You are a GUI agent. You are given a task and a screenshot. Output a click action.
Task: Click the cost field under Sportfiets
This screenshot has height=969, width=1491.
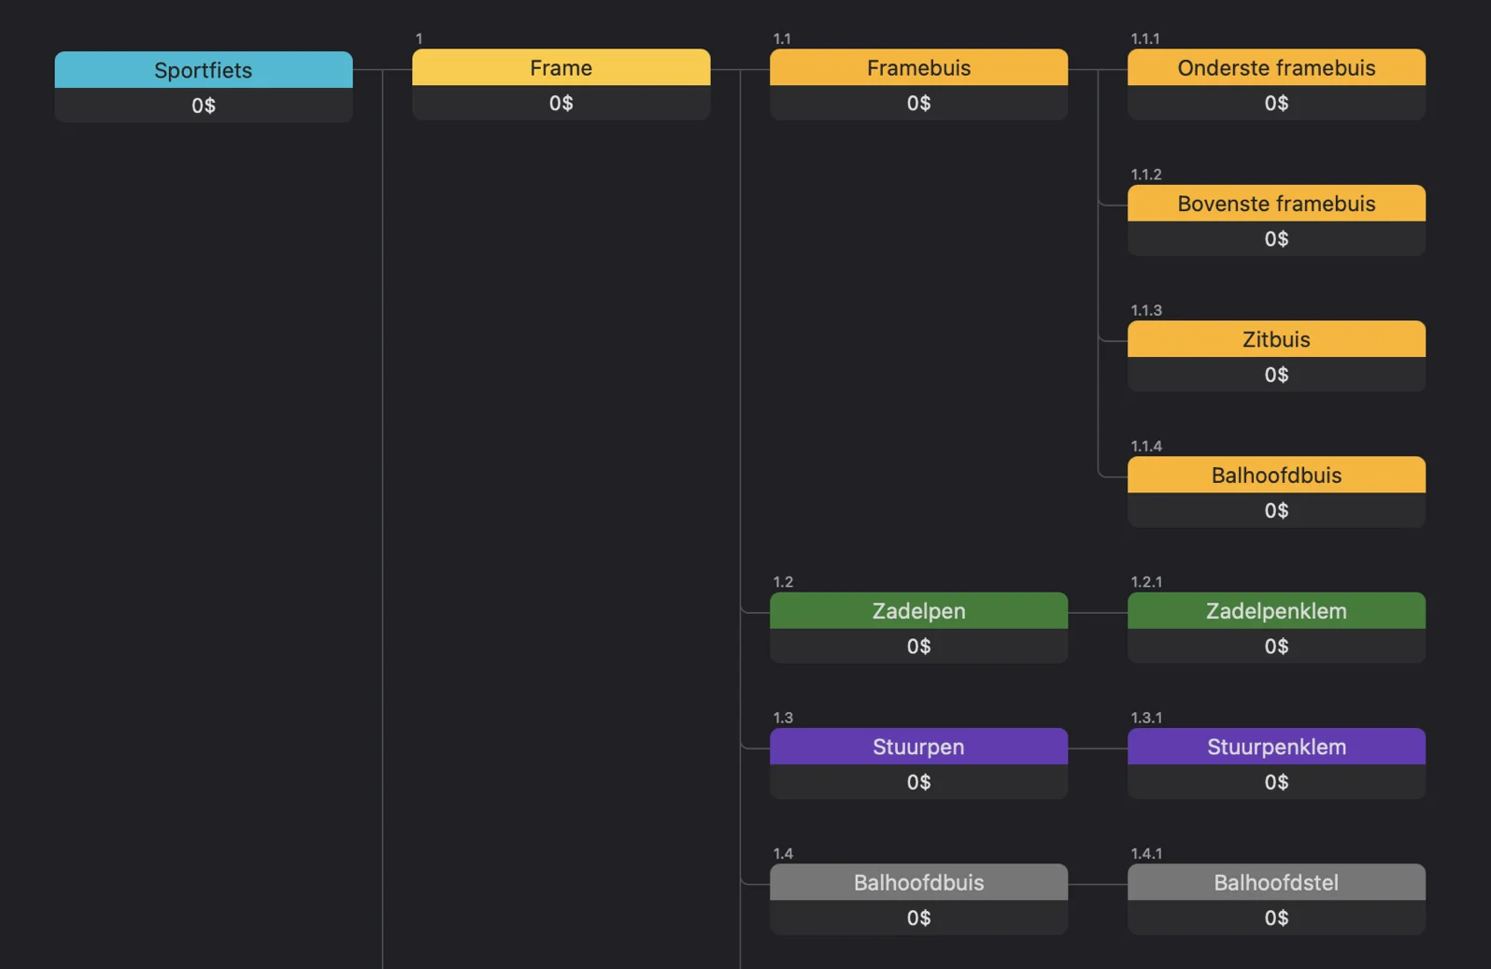point(203,106)
